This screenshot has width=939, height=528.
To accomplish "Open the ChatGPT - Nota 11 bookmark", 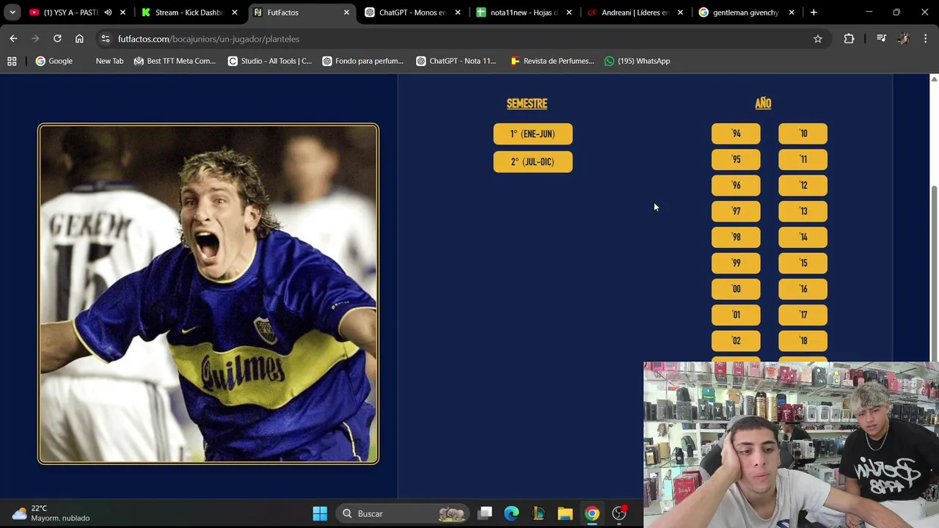I will (x=456, y=61).
